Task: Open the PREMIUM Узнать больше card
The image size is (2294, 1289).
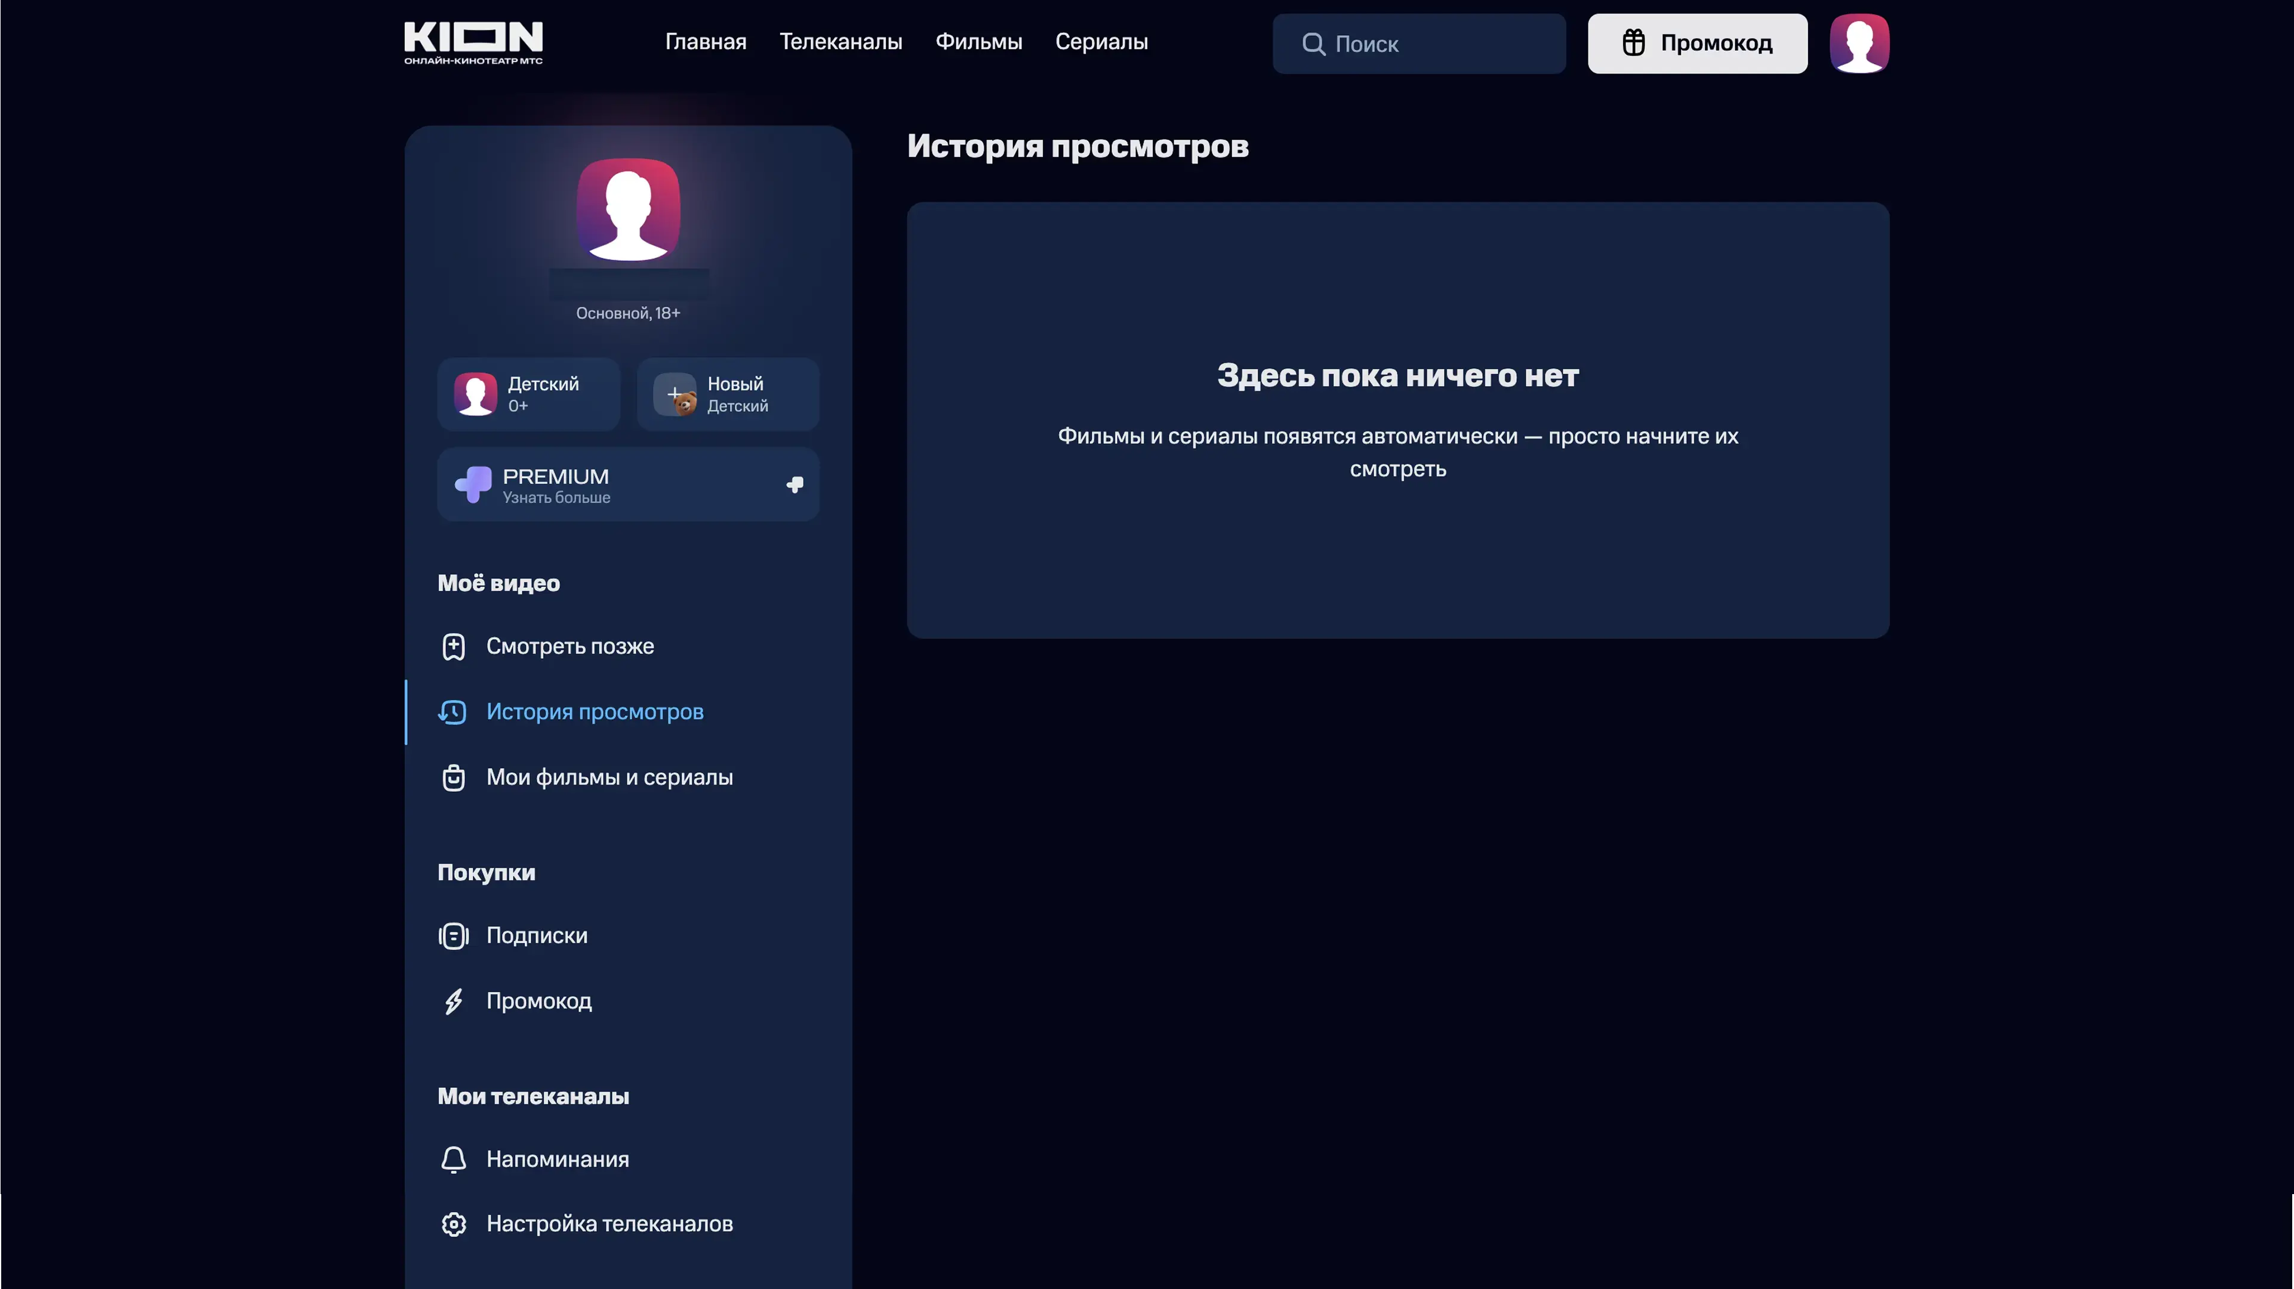Action: [628, 484]
